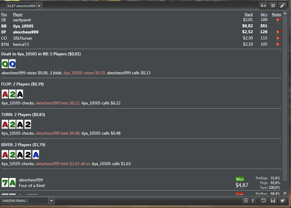Viewport: 291px width, 208px height.
Task: Open the Add/Edit Marks dropdown arrow
Action: click(52, 201)
